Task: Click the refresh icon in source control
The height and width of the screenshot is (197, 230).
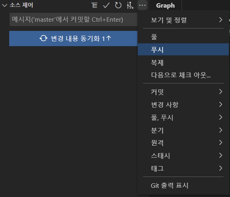Action: [118, 6]
